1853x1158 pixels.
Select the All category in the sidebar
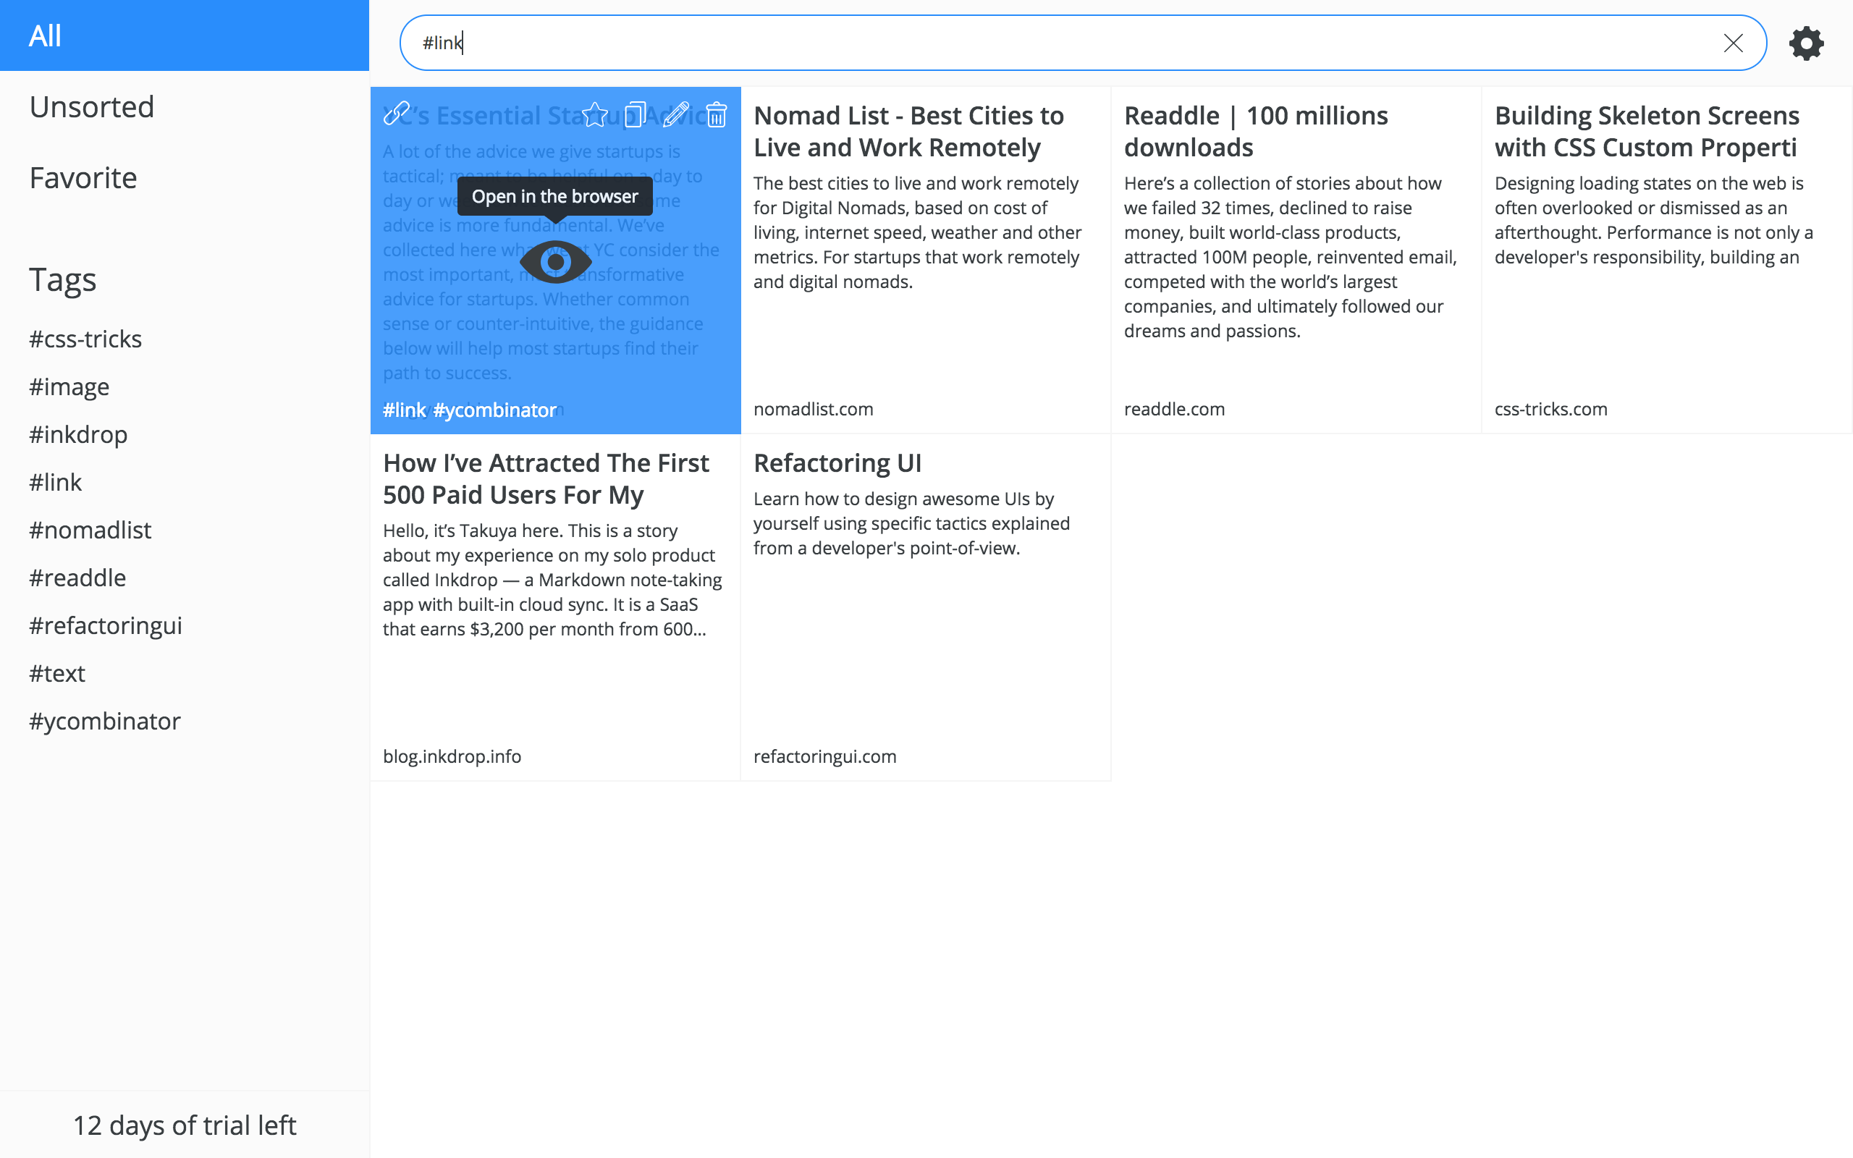click(185, 35)
